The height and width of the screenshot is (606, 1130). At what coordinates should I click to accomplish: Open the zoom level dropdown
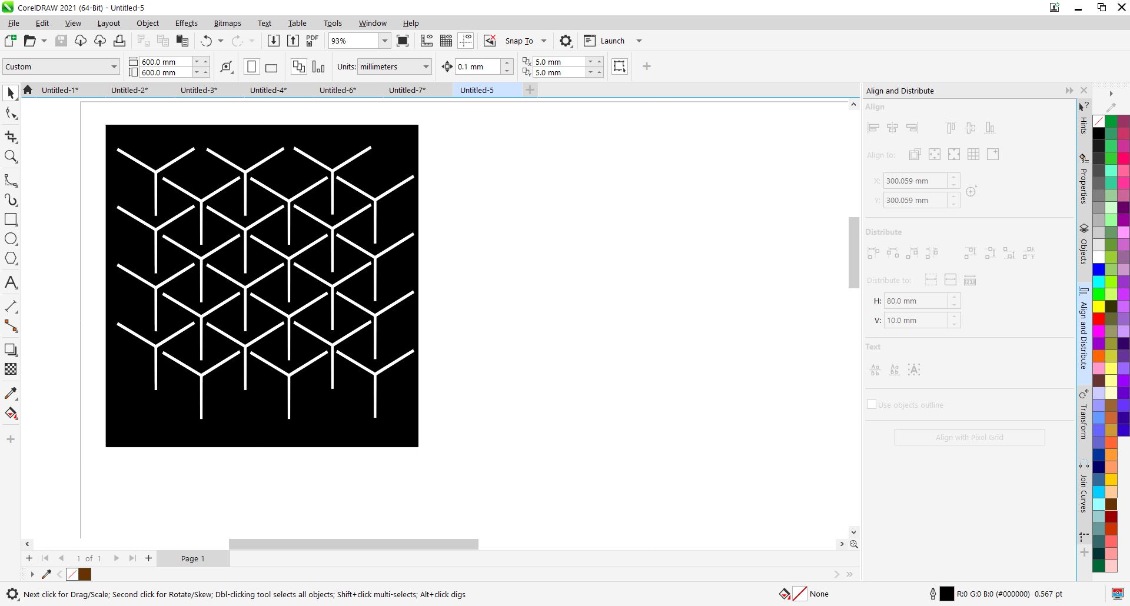click(384, 41)
